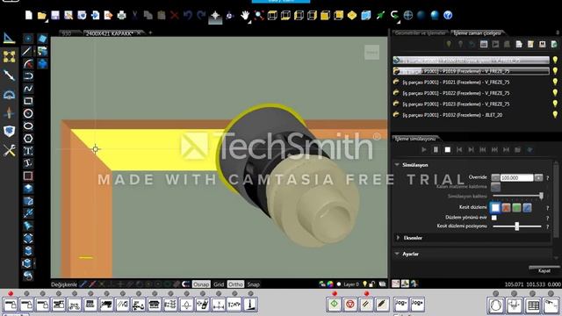Image resolution: width=562 pixels, height=316 pixels.
Task: Select the Line drawing tool
Action: click(27, 51)
